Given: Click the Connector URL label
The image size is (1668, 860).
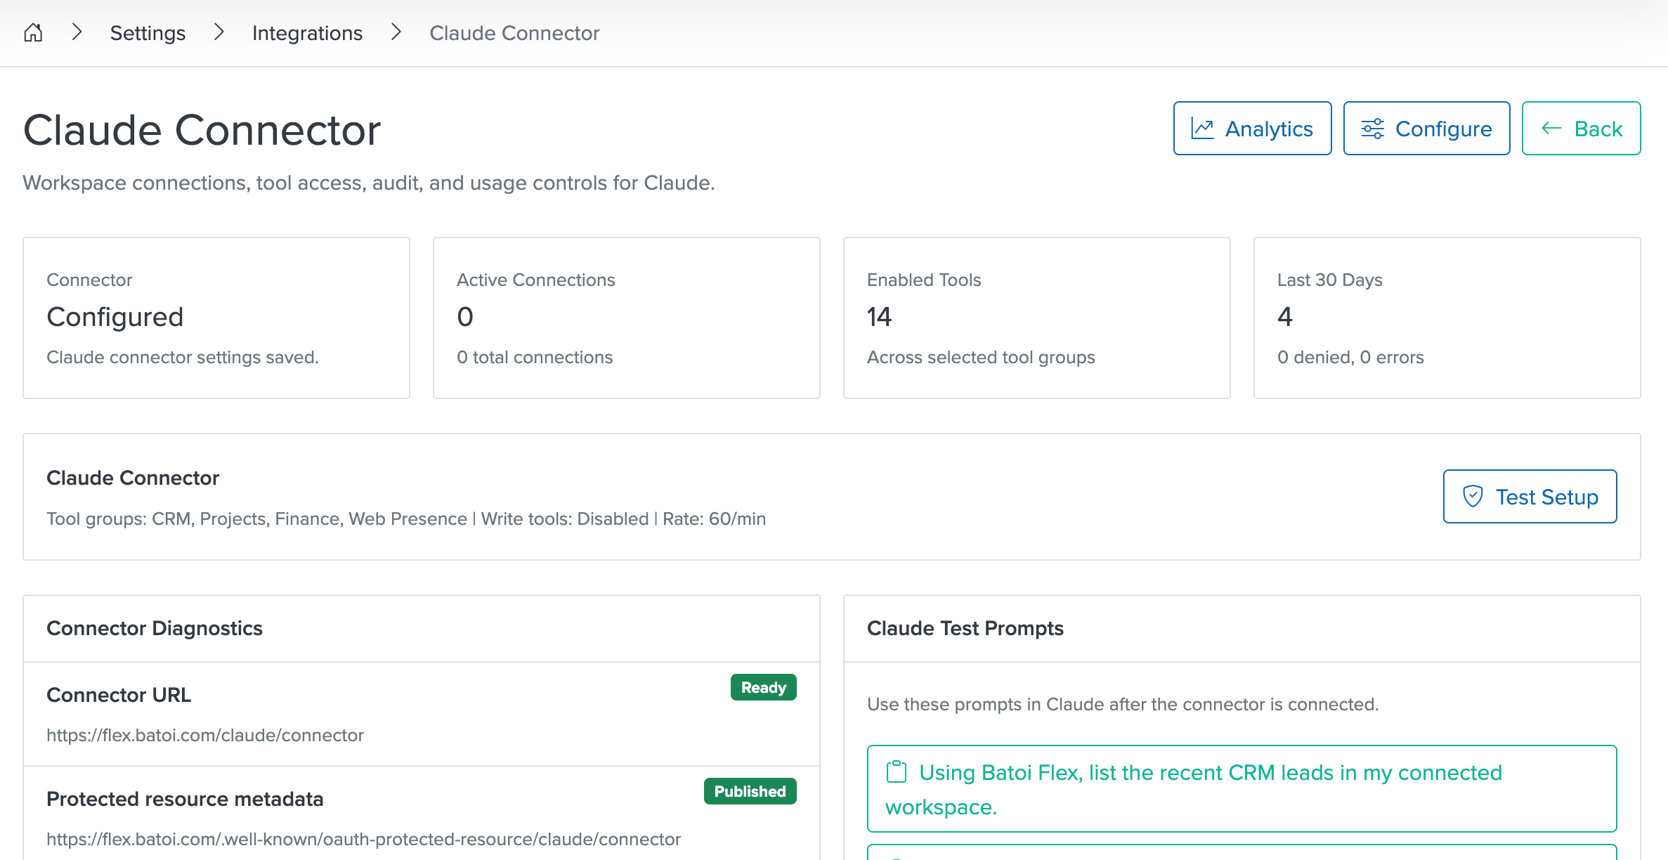Looking at the screenshot, I should pyautogui.click(x=119, y=695).
